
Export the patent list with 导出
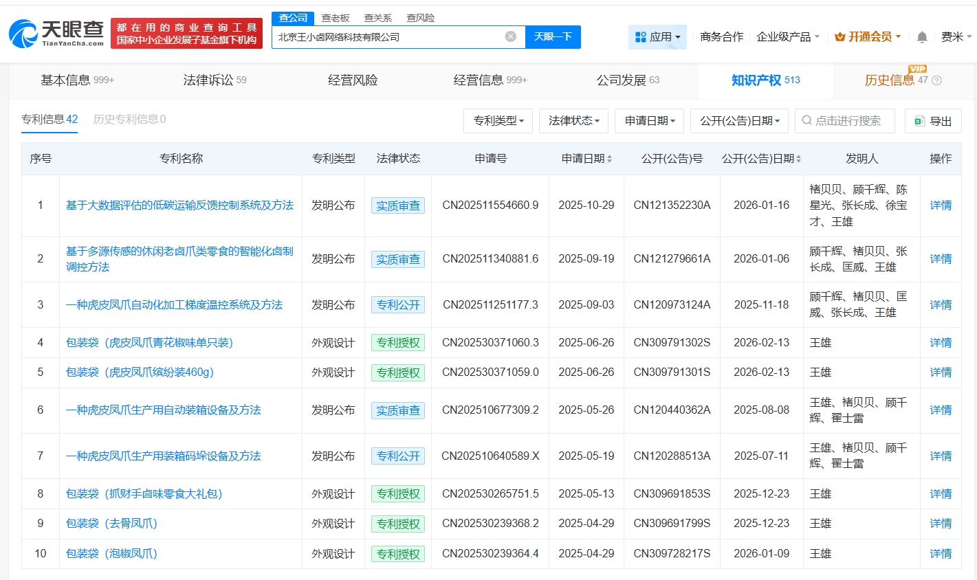(x=933, y=121)
